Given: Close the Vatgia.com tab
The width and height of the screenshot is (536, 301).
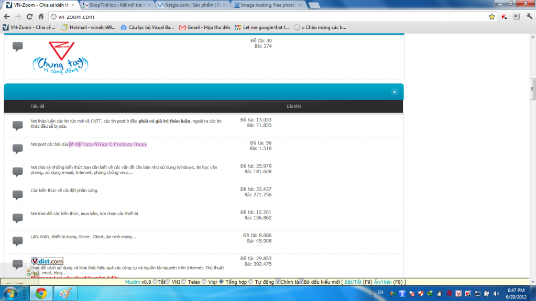Looking at the screenshot, I should tap(224, 5).
